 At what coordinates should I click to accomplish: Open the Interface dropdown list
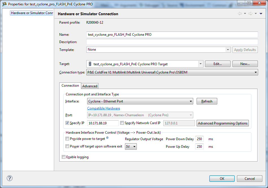tap(191, 101)
